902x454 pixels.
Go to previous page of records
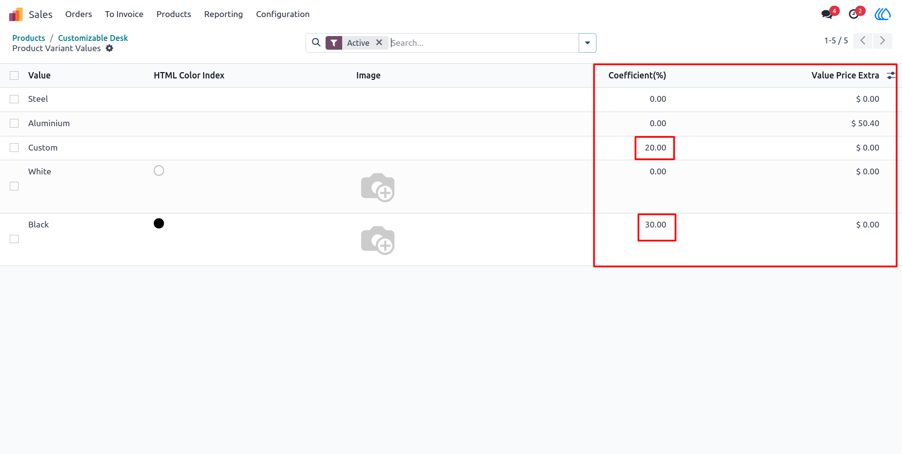coord(863,40)
